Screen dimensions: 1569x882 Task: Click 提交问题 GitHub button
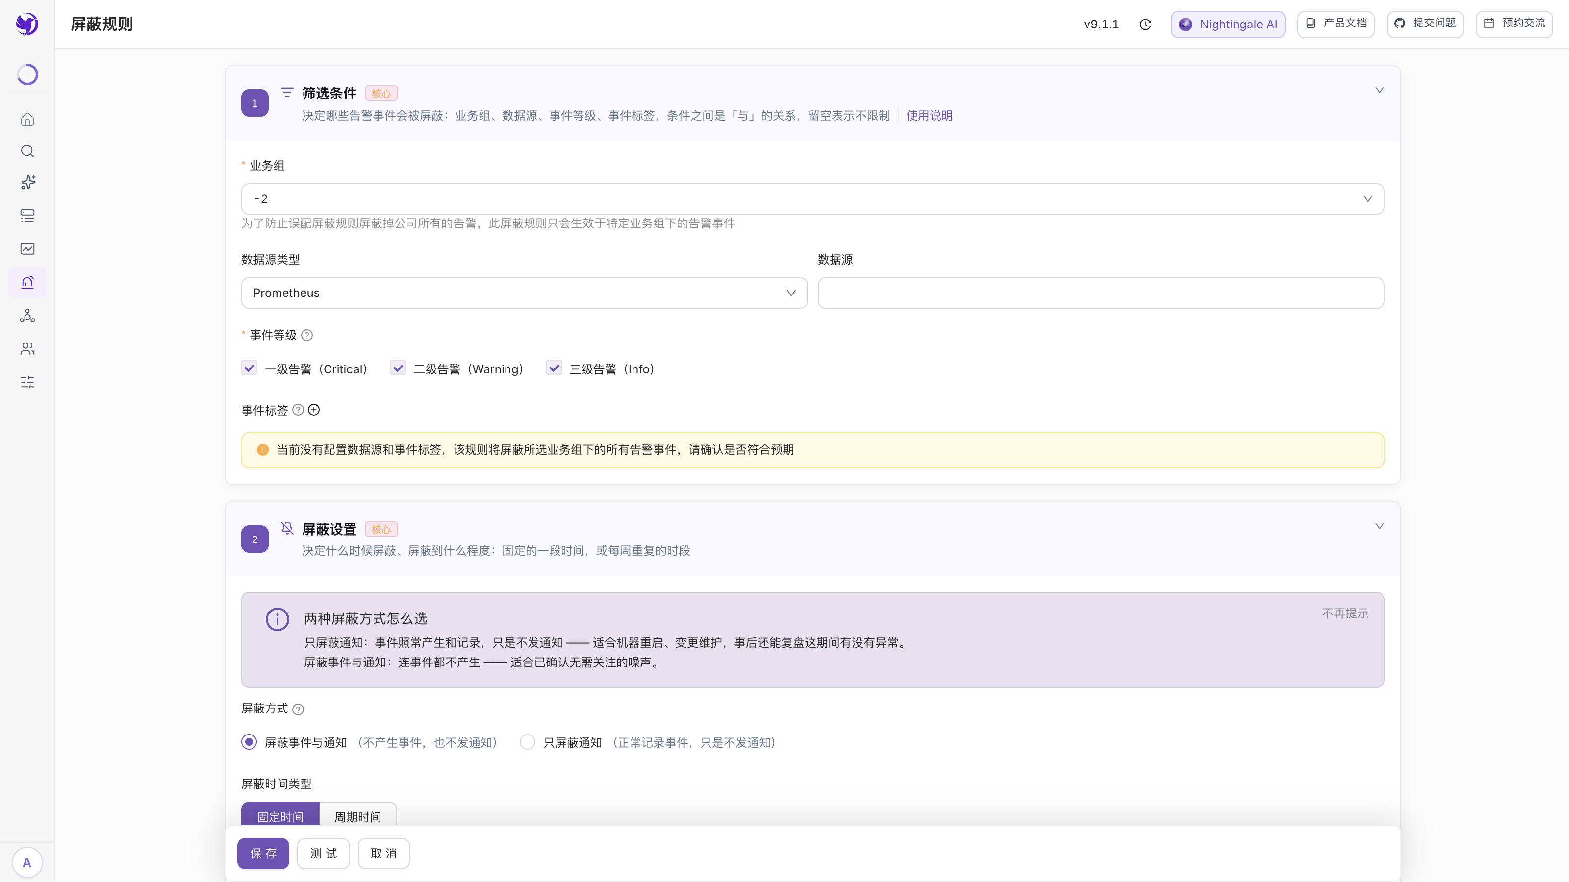click(x=1425, y=24)
